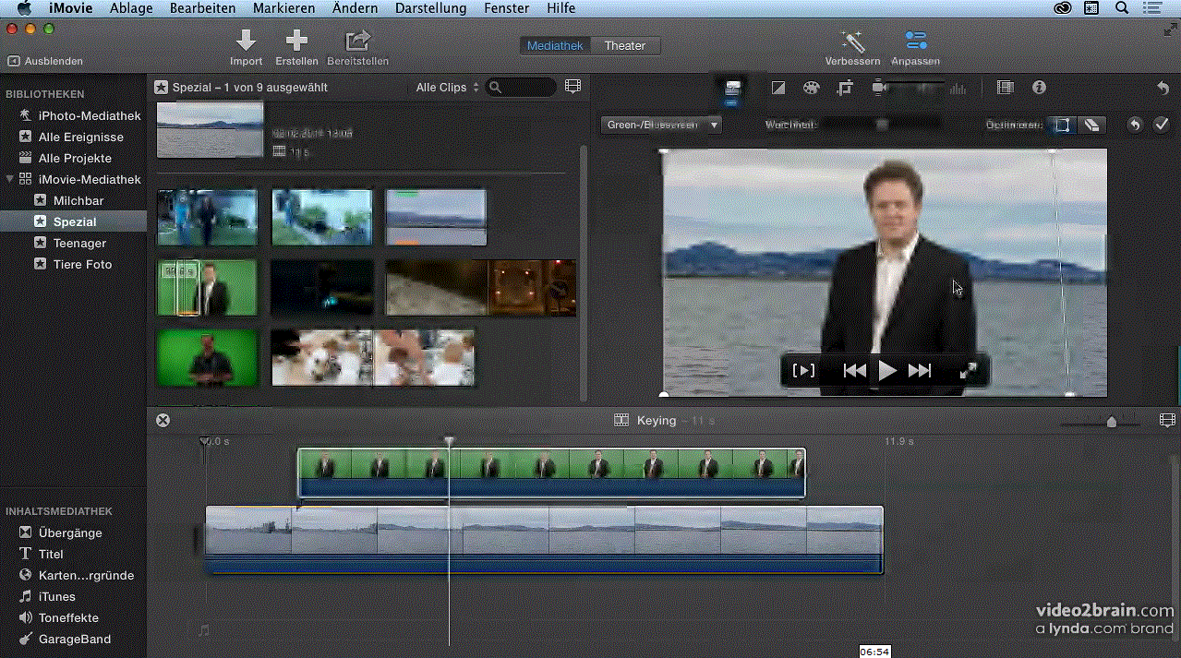Open the Fenster menu

coord(507,8)
